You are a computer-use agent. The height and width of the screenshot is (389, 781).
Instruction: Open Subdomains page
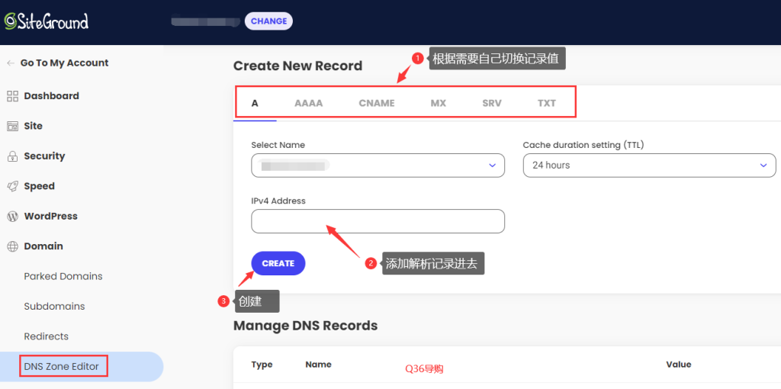[54, 307]
